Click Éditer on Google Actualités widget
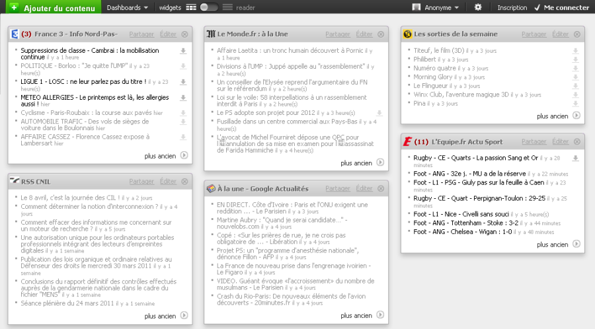The width and height of the screenshot is (595, 329). click(x=364, y=188)
